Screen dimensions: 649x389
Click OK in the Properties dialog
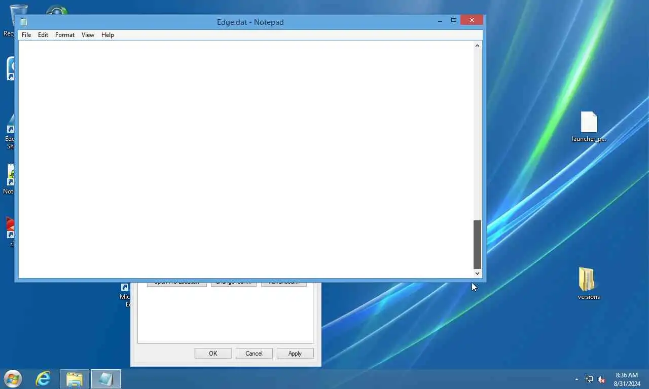pos(213,354)
